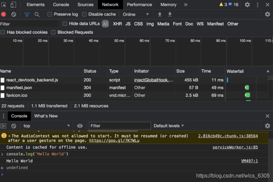Open the injectGlobalHook initiator link
The image size is (273, 182).
point(154,80)
